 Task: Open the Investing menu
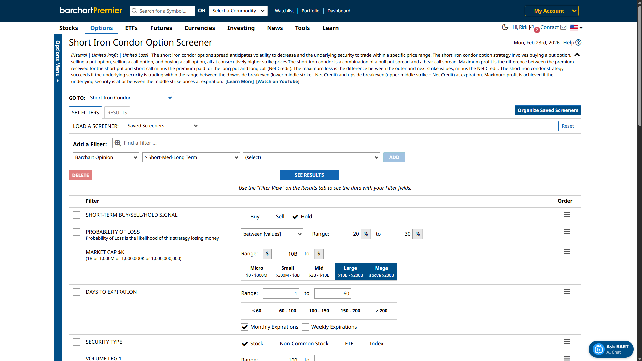(241, 28)
